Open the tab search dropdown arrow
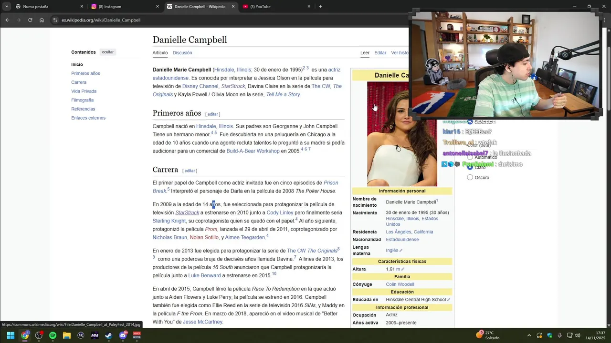The height and width of the screenshot is (343, 611). coord(6,7)
